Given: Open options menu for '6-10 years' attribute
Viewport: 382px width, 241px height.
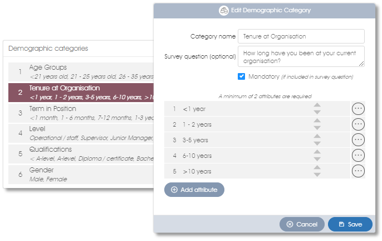Looking at the screenshot, I should pos(358,156).
